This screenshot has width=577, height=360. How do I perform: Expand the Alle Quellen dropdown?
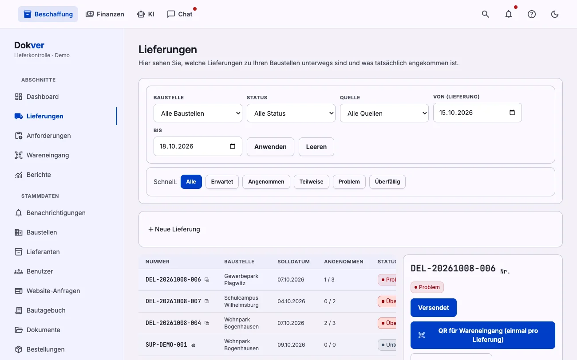[384, 113]
